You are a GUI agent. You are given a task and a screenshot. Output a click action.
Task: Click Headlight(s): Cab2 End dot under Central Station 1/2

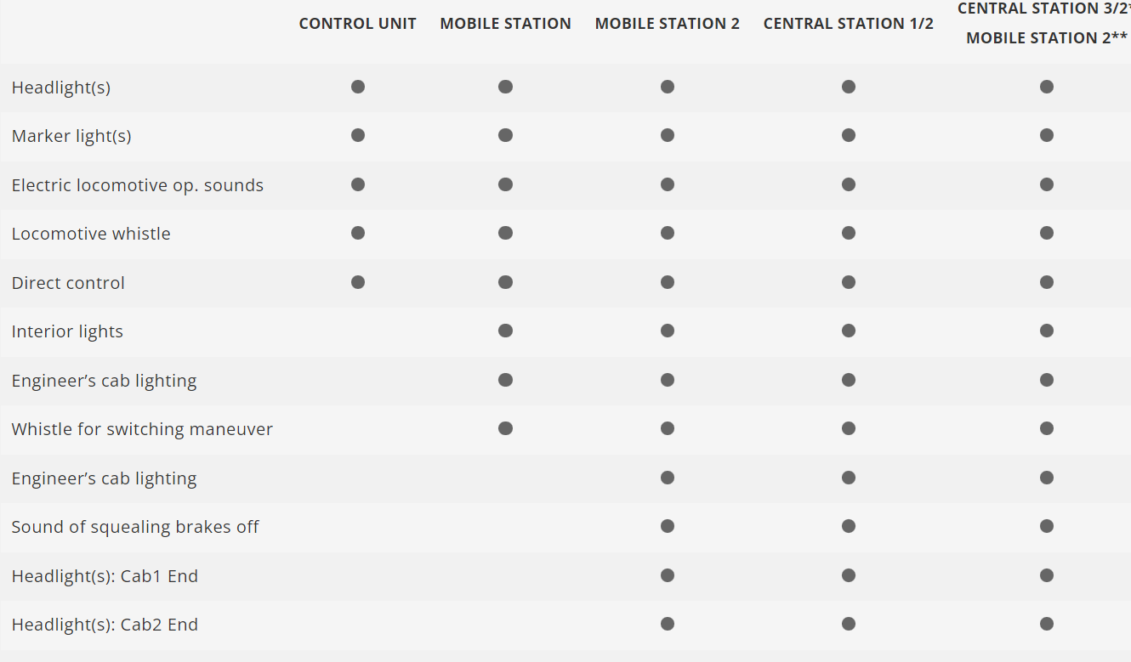click(849, 624)
